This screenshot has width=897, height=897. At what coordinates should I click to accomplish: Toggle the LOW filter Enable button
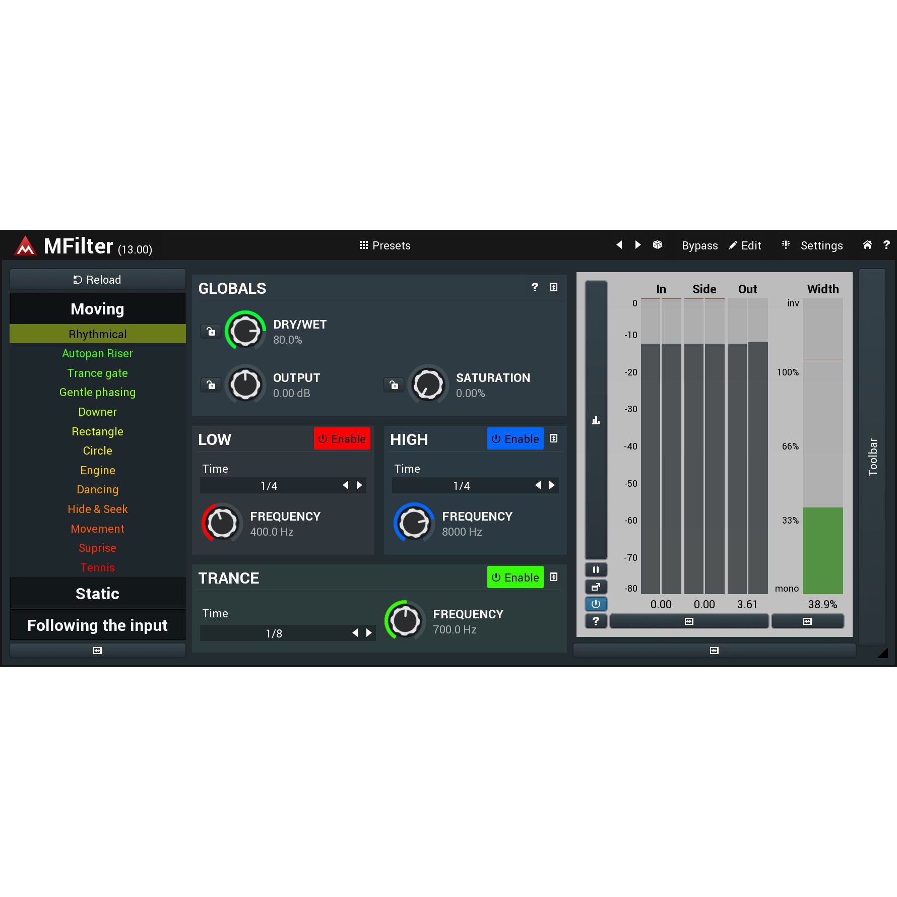tap(342, 439)
